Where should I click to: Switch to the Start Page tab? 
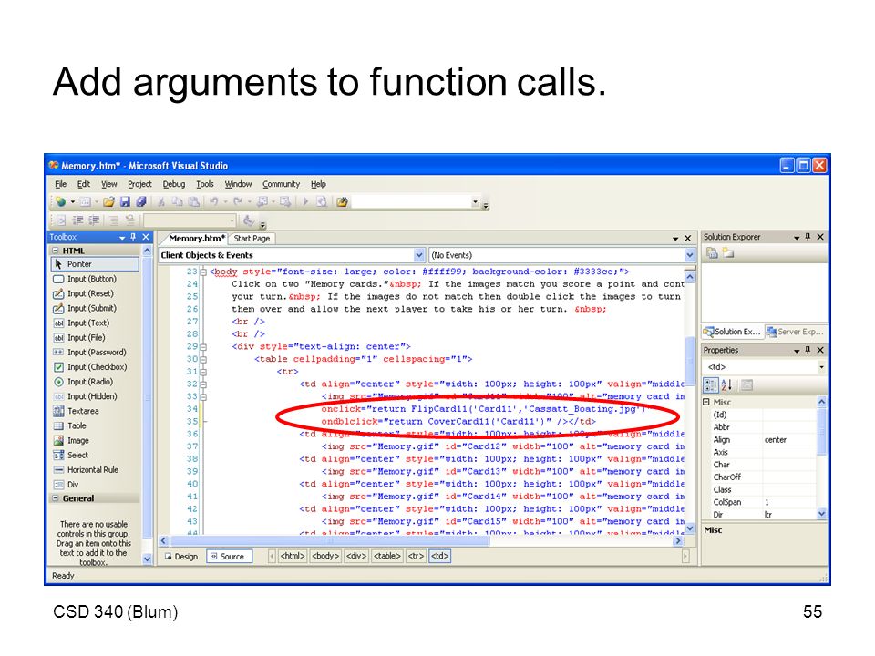coord(252,238)
